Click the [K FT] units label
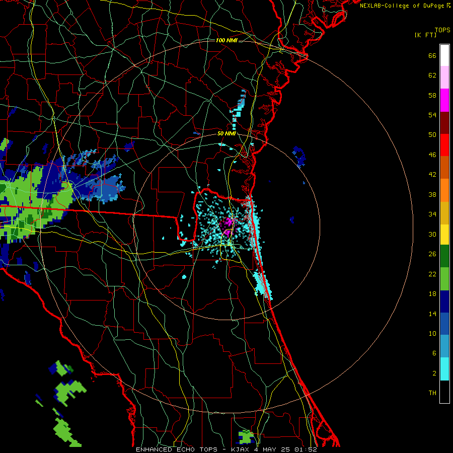This screenshot has height=453, width=453. pos(425,35)
